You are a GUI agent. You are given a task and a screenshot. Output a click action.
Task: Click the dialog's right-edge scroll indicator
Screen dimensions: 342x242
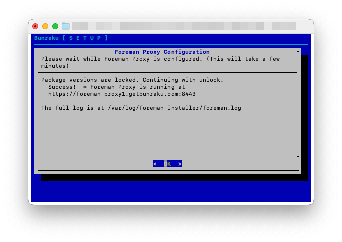coord(298,104)
